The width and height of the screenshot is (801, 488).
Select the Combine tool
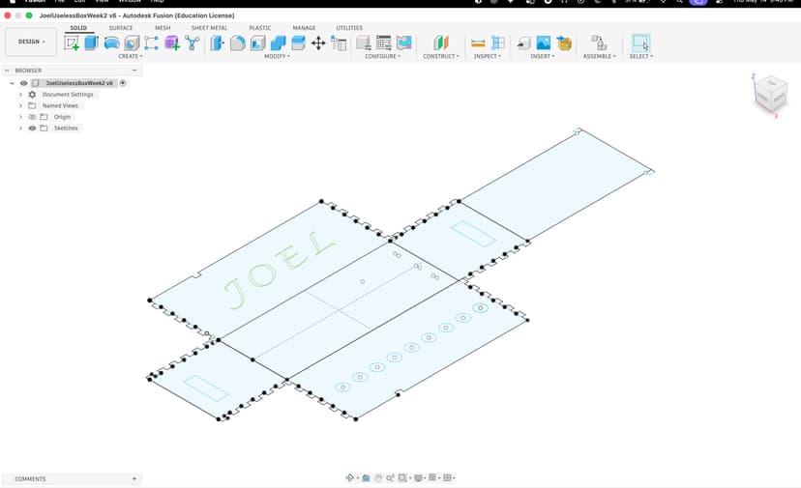click(279, 43)
